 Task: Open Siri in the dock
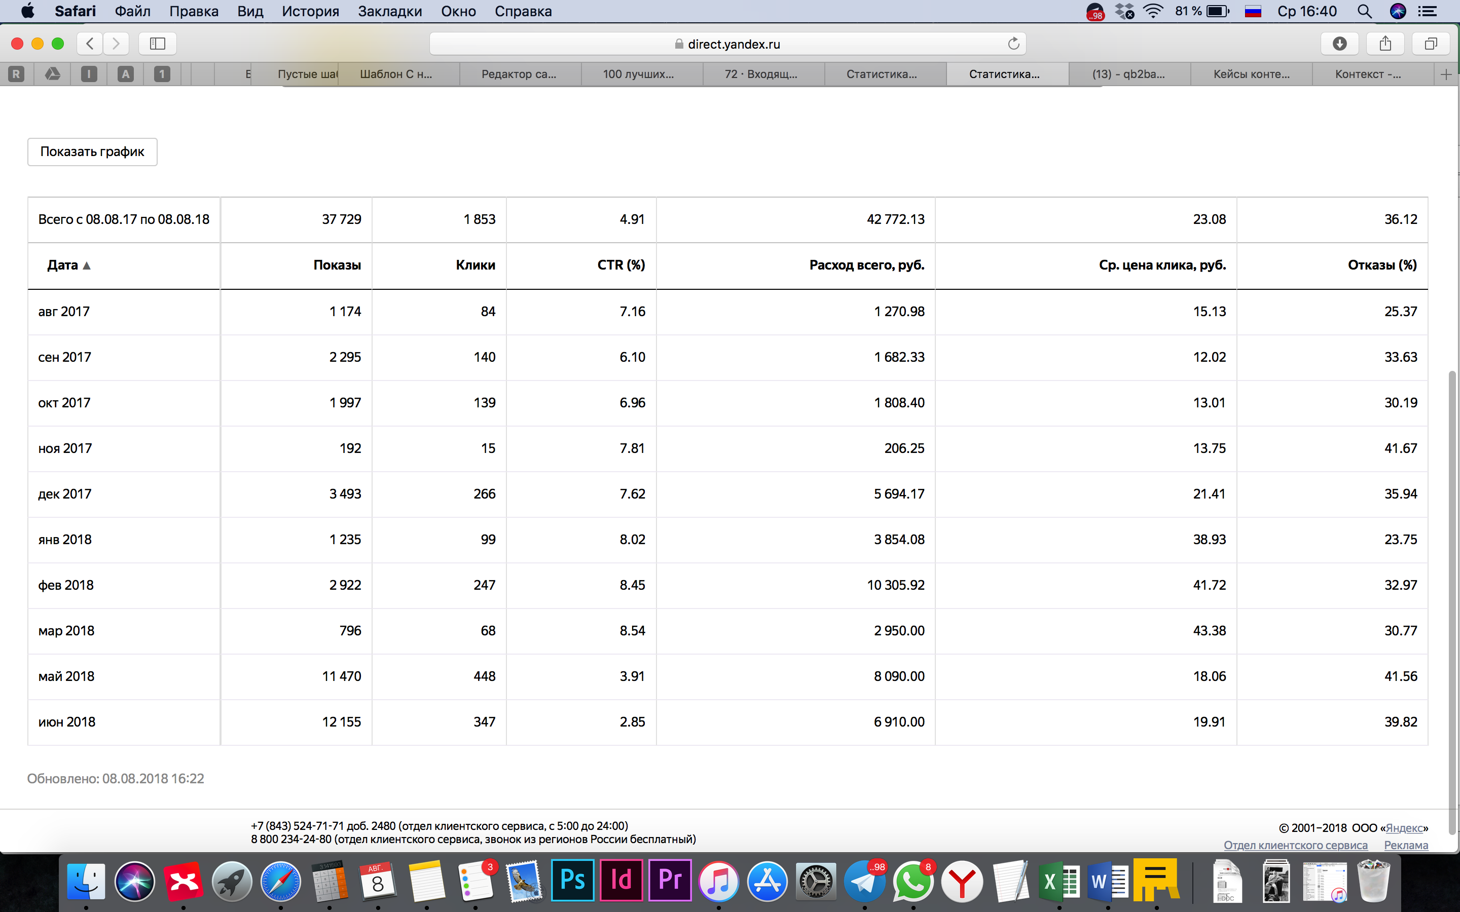(x=134, y=881)
